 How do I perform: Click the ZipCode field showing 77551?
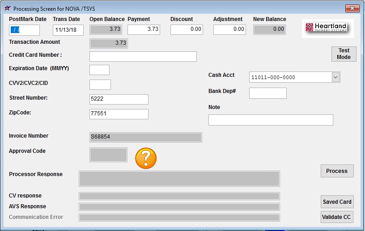[x=119, y=114]
